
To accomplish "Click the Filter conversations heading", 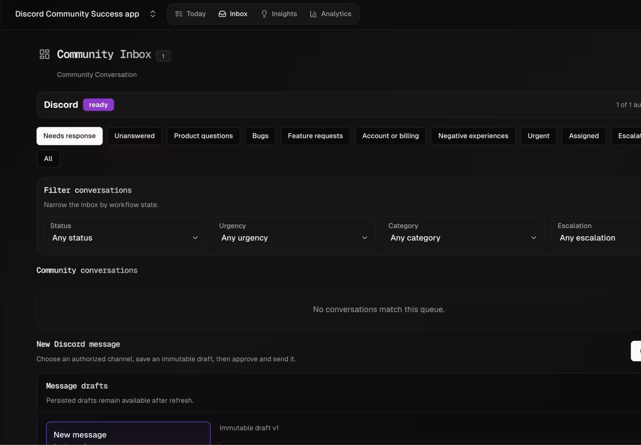I will coord(88,190).
